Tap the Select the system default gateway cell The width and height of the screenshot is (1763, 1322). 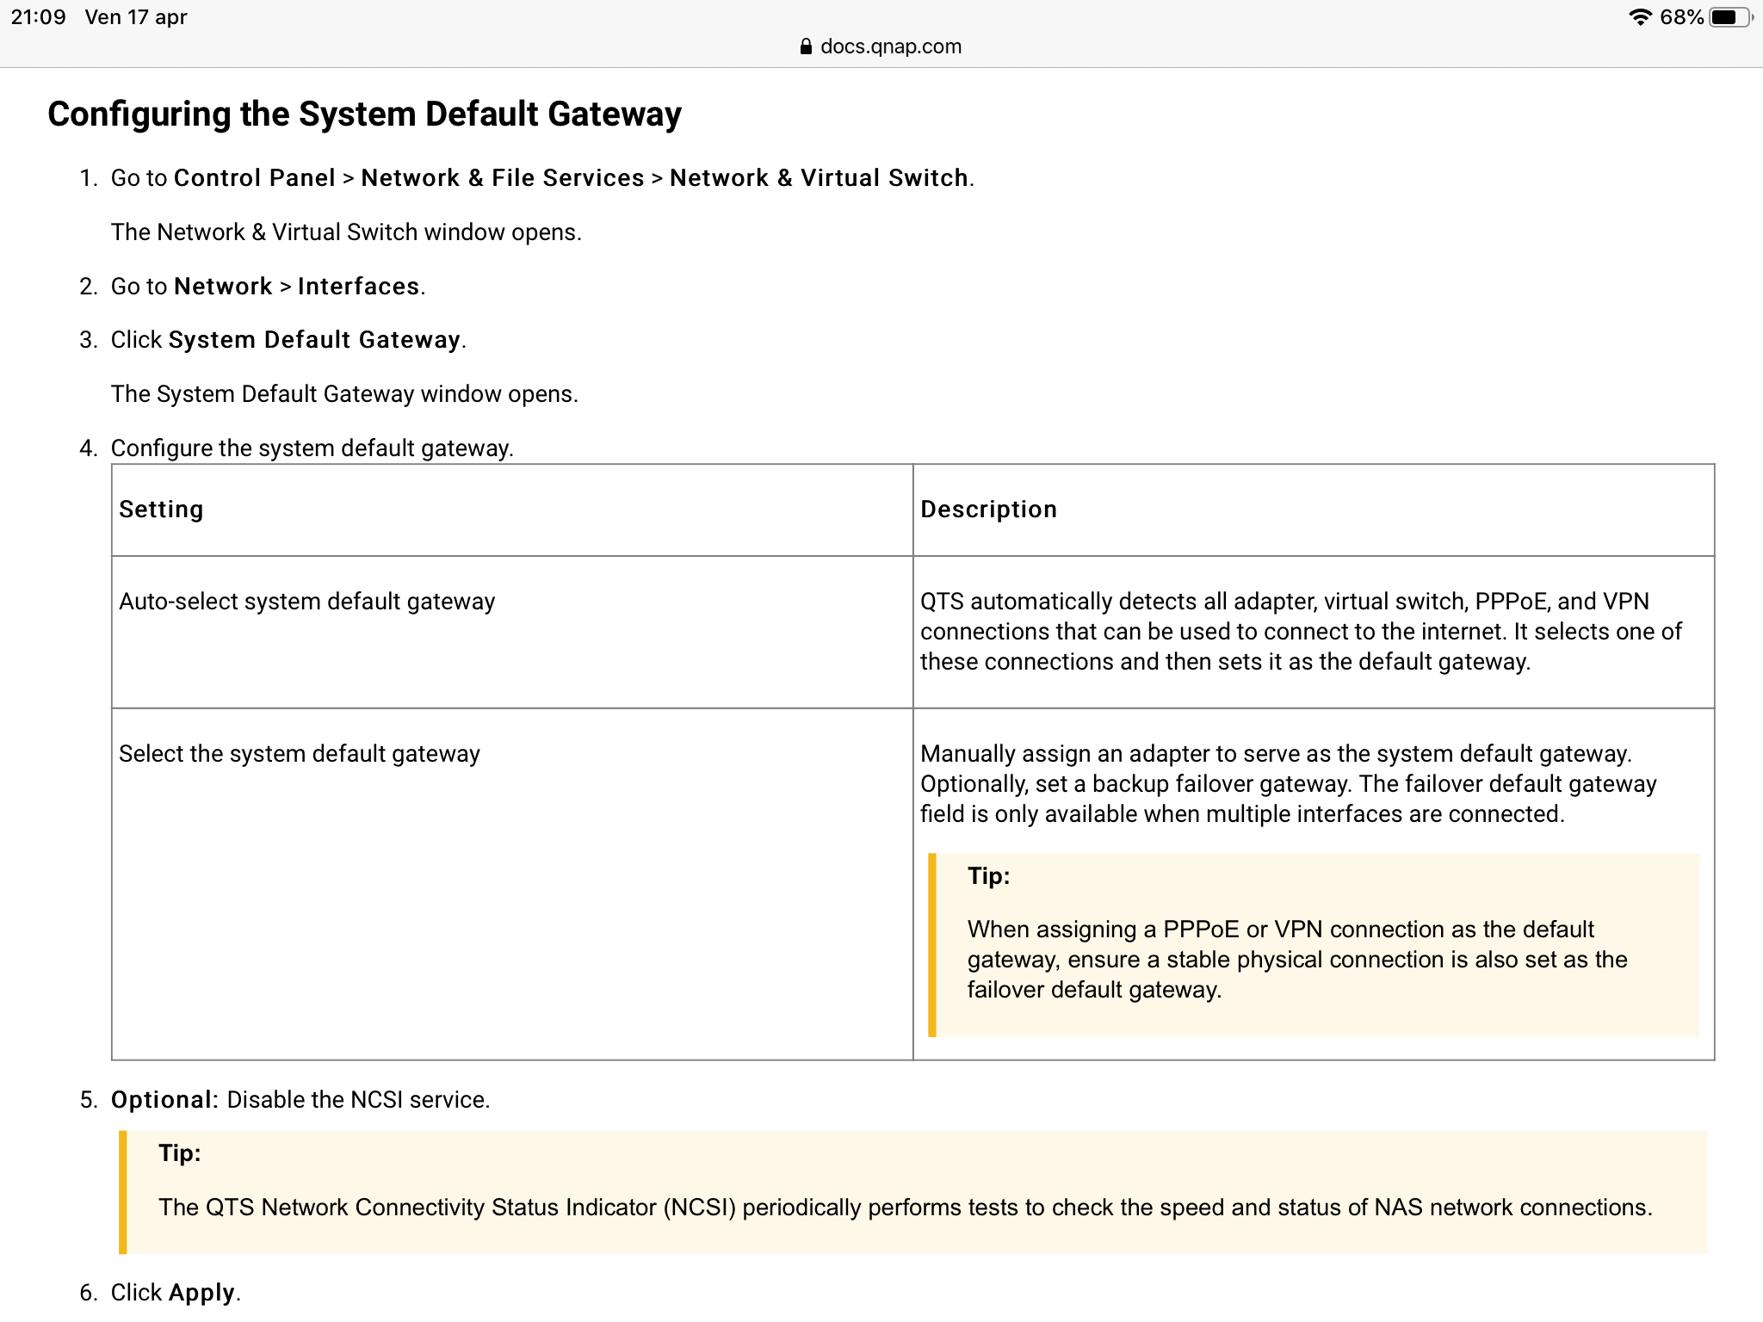(x=300, y=754)
